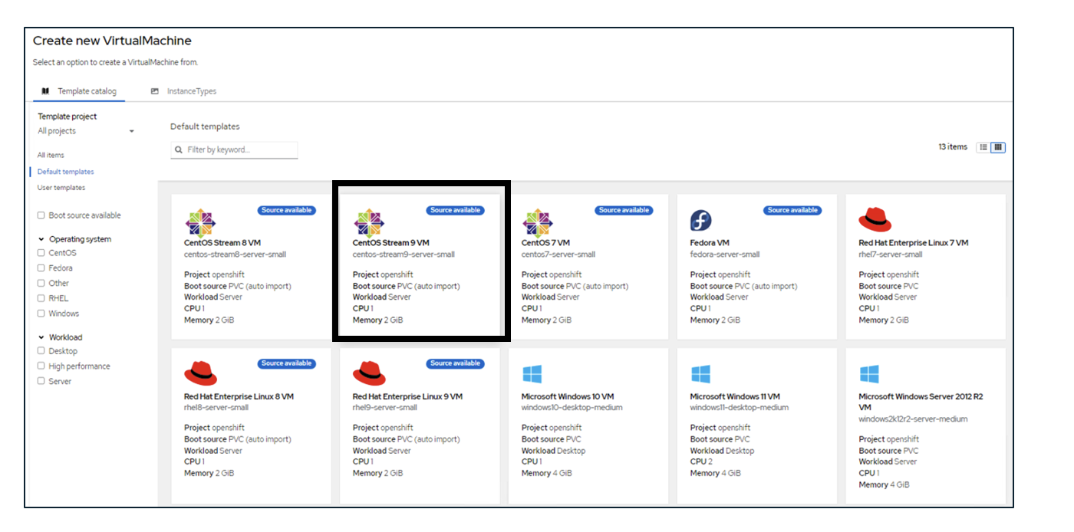The height and width of the screenshot is (532, 1074).
Task: Click the 13 items count text
Action: pyautogui.click(x=953, y=147)
